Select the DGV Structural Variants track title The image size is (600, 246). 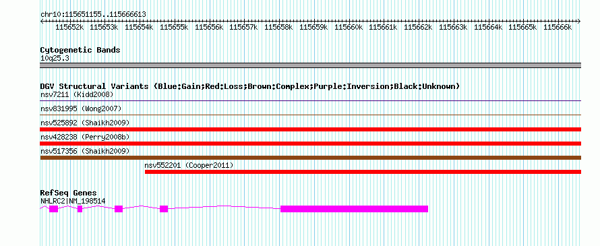[x=250, y=86]
